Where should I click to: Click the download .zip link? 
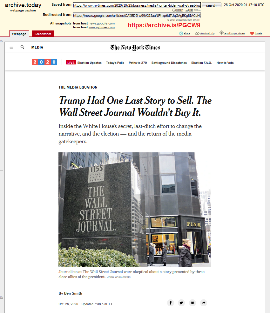(x=207, y=33)
